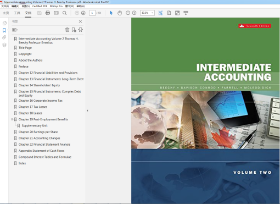Screen dimensions: 280x204
Task: Open bookmark options dropdown menu
Action: click(15, 30)
